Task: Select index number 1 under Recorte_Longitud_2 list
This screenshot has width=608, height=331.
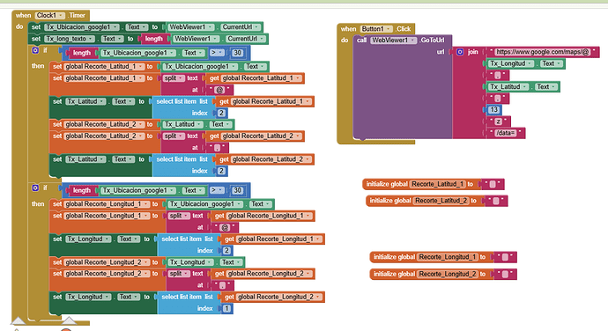Action: [x=226, y=308]
